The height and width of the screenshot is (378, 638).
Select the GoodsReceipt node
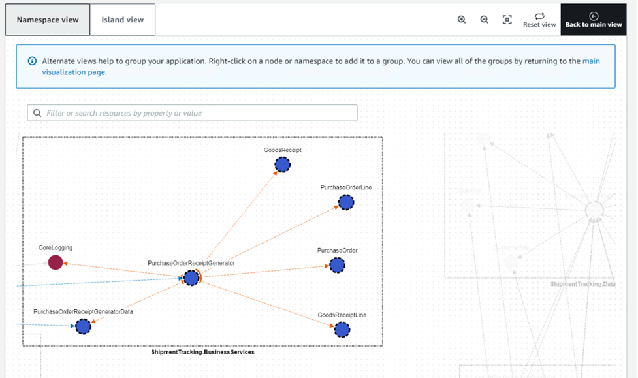click(x=282, y=165)
